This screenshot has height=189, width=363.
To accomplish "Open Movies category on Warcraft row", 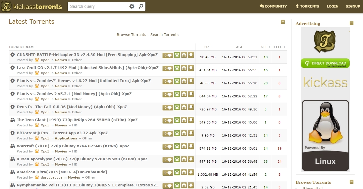I will click(x=61, y=151).
